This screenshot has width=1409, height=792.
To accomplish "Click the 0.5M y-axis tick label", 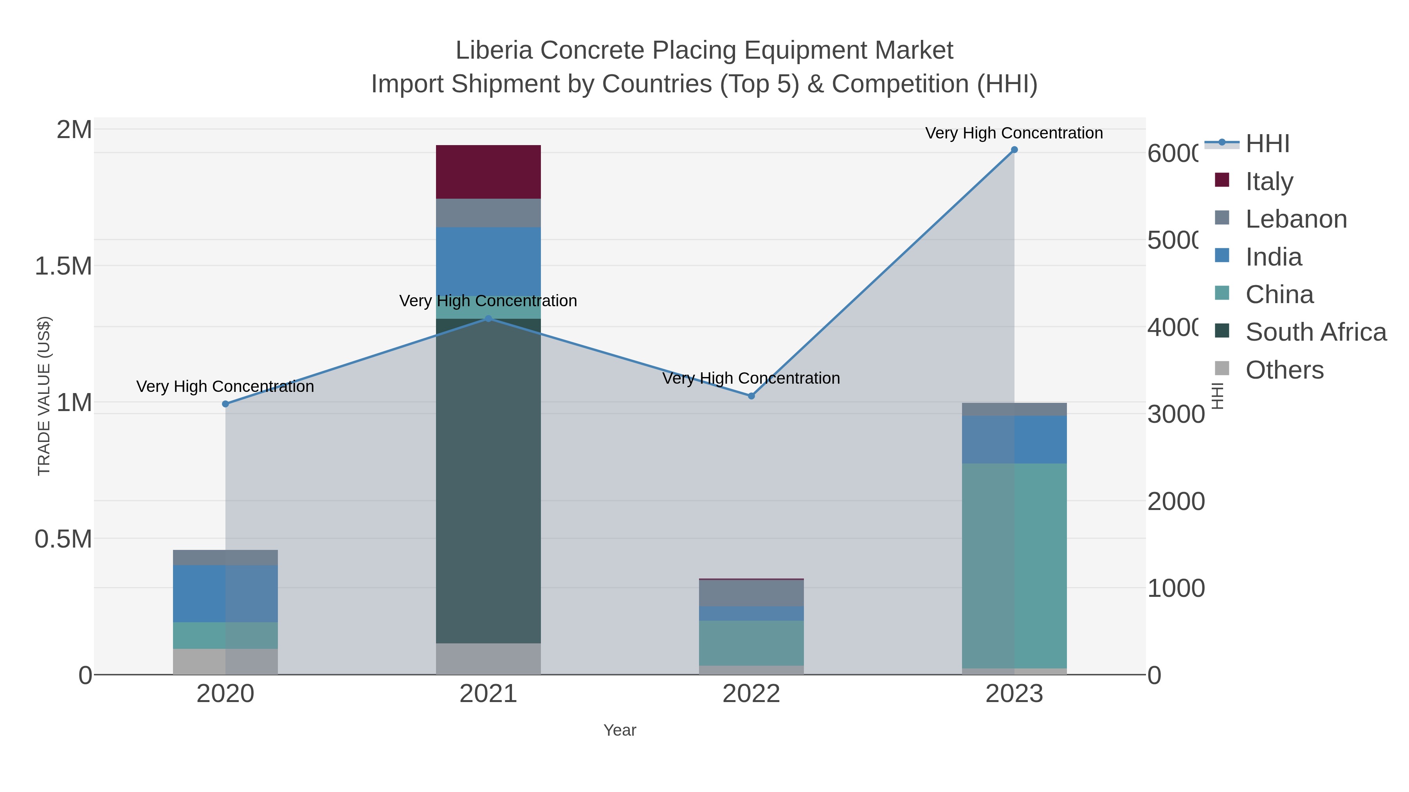I will (x=63, y=539).
